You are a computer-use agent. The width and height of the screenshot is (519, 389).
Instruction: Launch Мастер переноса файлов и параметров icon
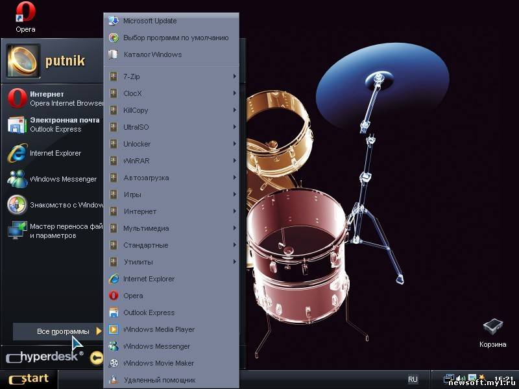[18, 231]
